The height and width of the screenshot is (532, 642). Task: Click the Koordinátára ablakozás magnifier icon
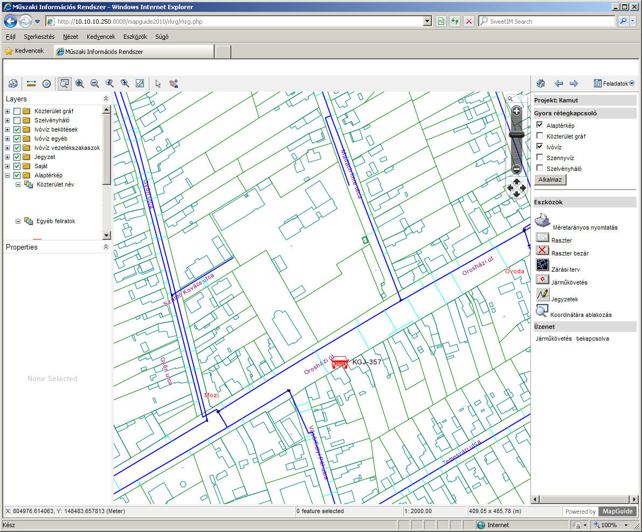[x=542, y=311]
